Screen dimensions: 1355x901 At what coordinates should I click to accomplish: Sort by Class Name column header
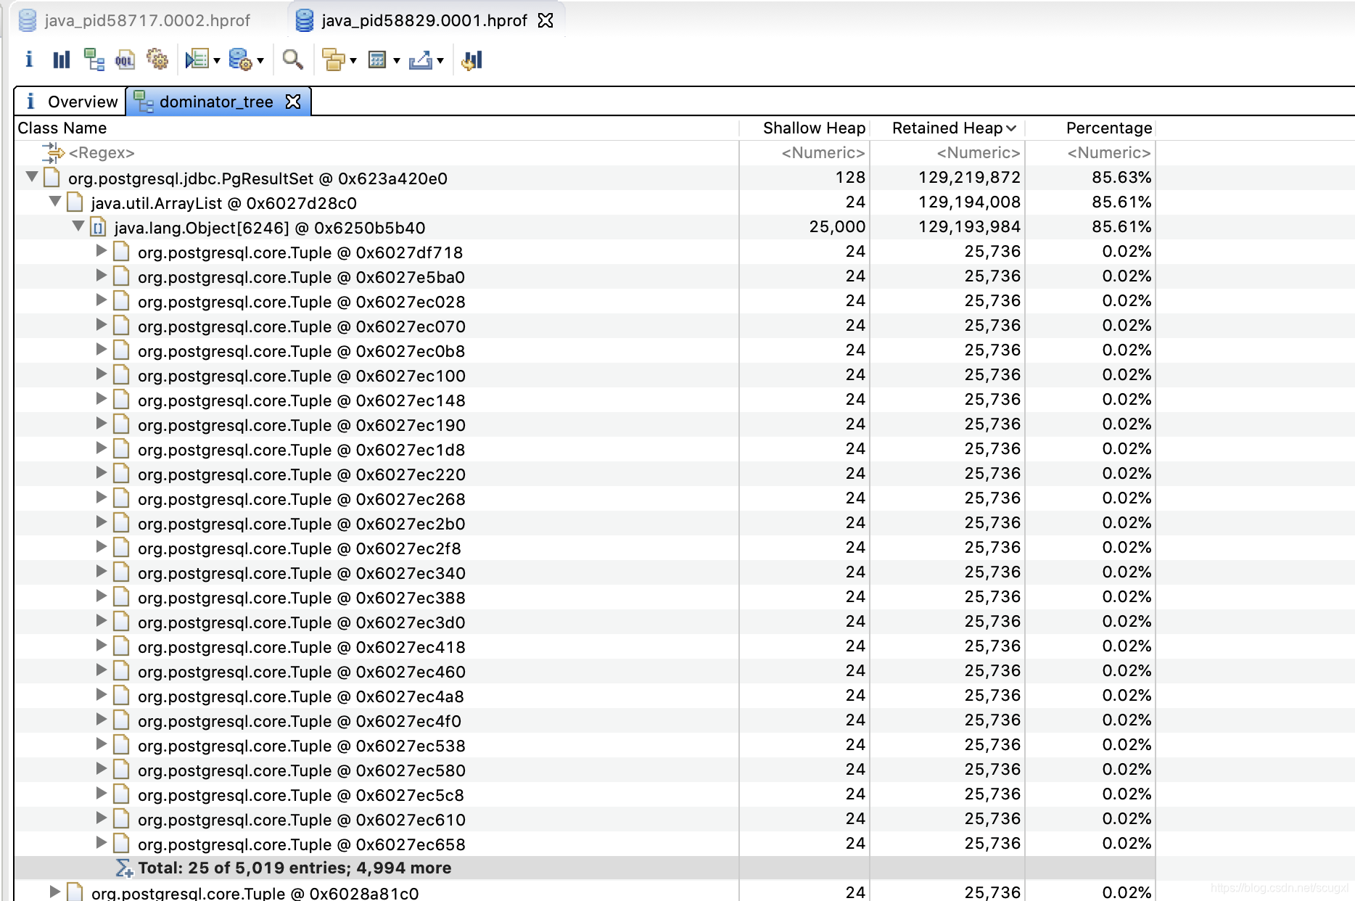[376, 128]
